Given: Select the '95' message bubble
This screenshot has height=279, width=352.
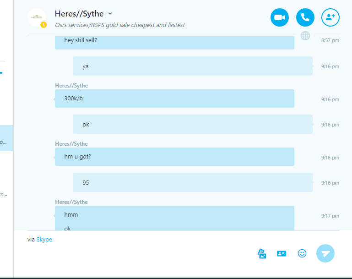Looking at the screenshot, I should tap(193, 182).
